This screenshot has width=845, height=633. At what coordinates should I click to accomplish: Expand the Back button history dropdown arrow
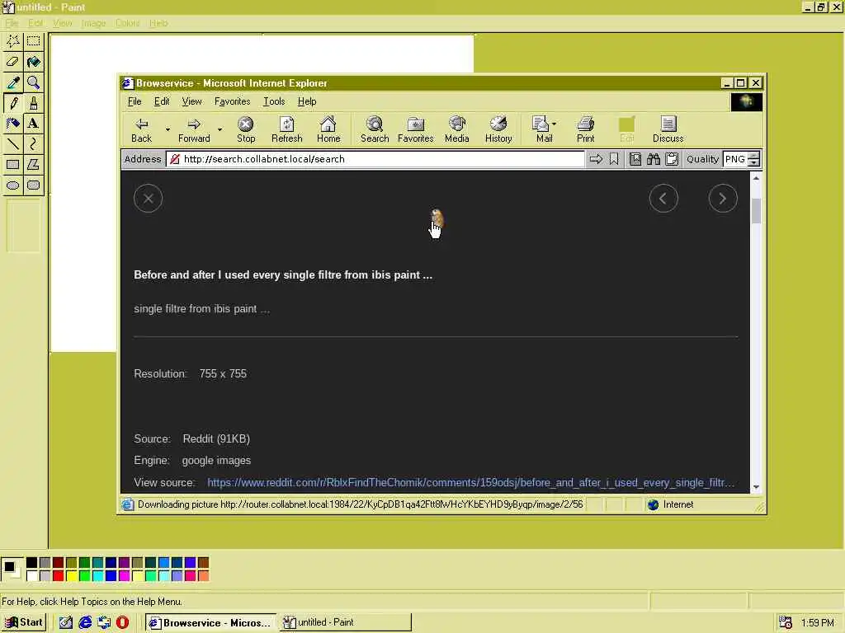[168, 129]
